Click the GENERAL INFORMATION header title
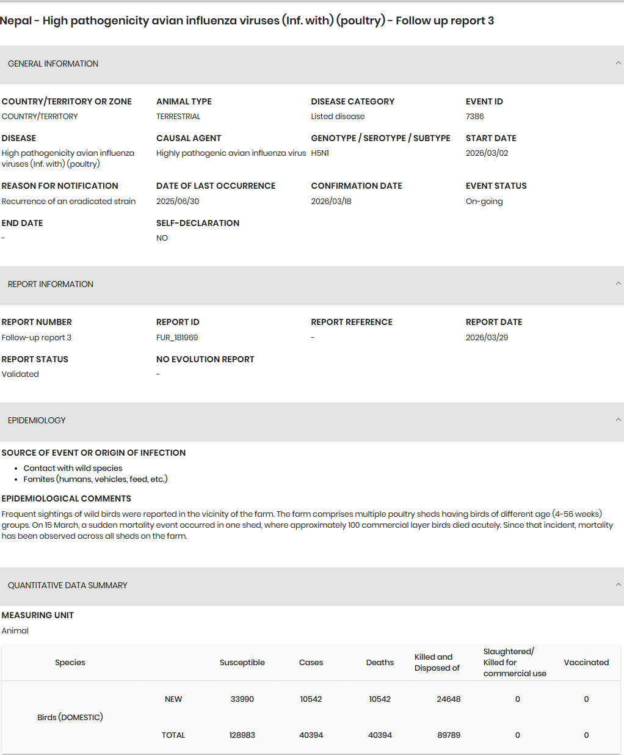624x755 pixels. (x=53, y=64)
